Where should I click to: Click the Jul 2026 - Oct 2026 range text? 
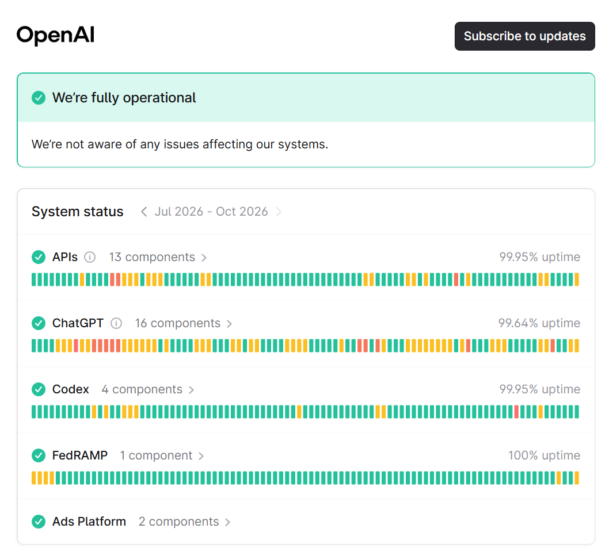[x=211, y=212]
